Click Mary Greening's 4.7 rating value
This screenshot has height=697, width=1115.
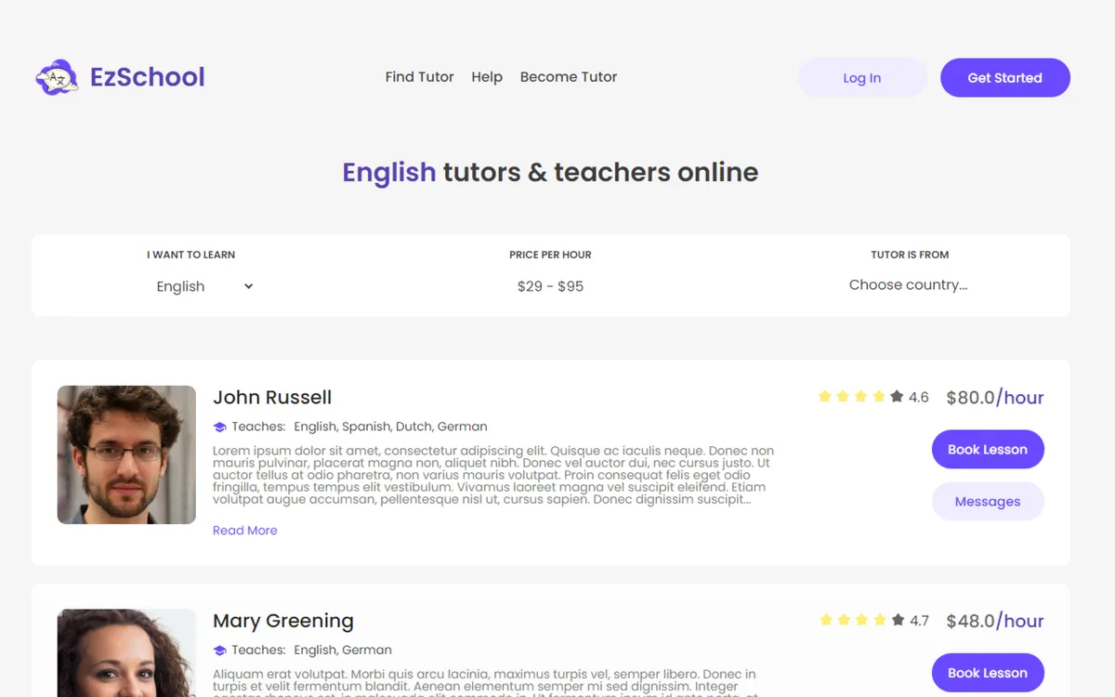[920, 621]
